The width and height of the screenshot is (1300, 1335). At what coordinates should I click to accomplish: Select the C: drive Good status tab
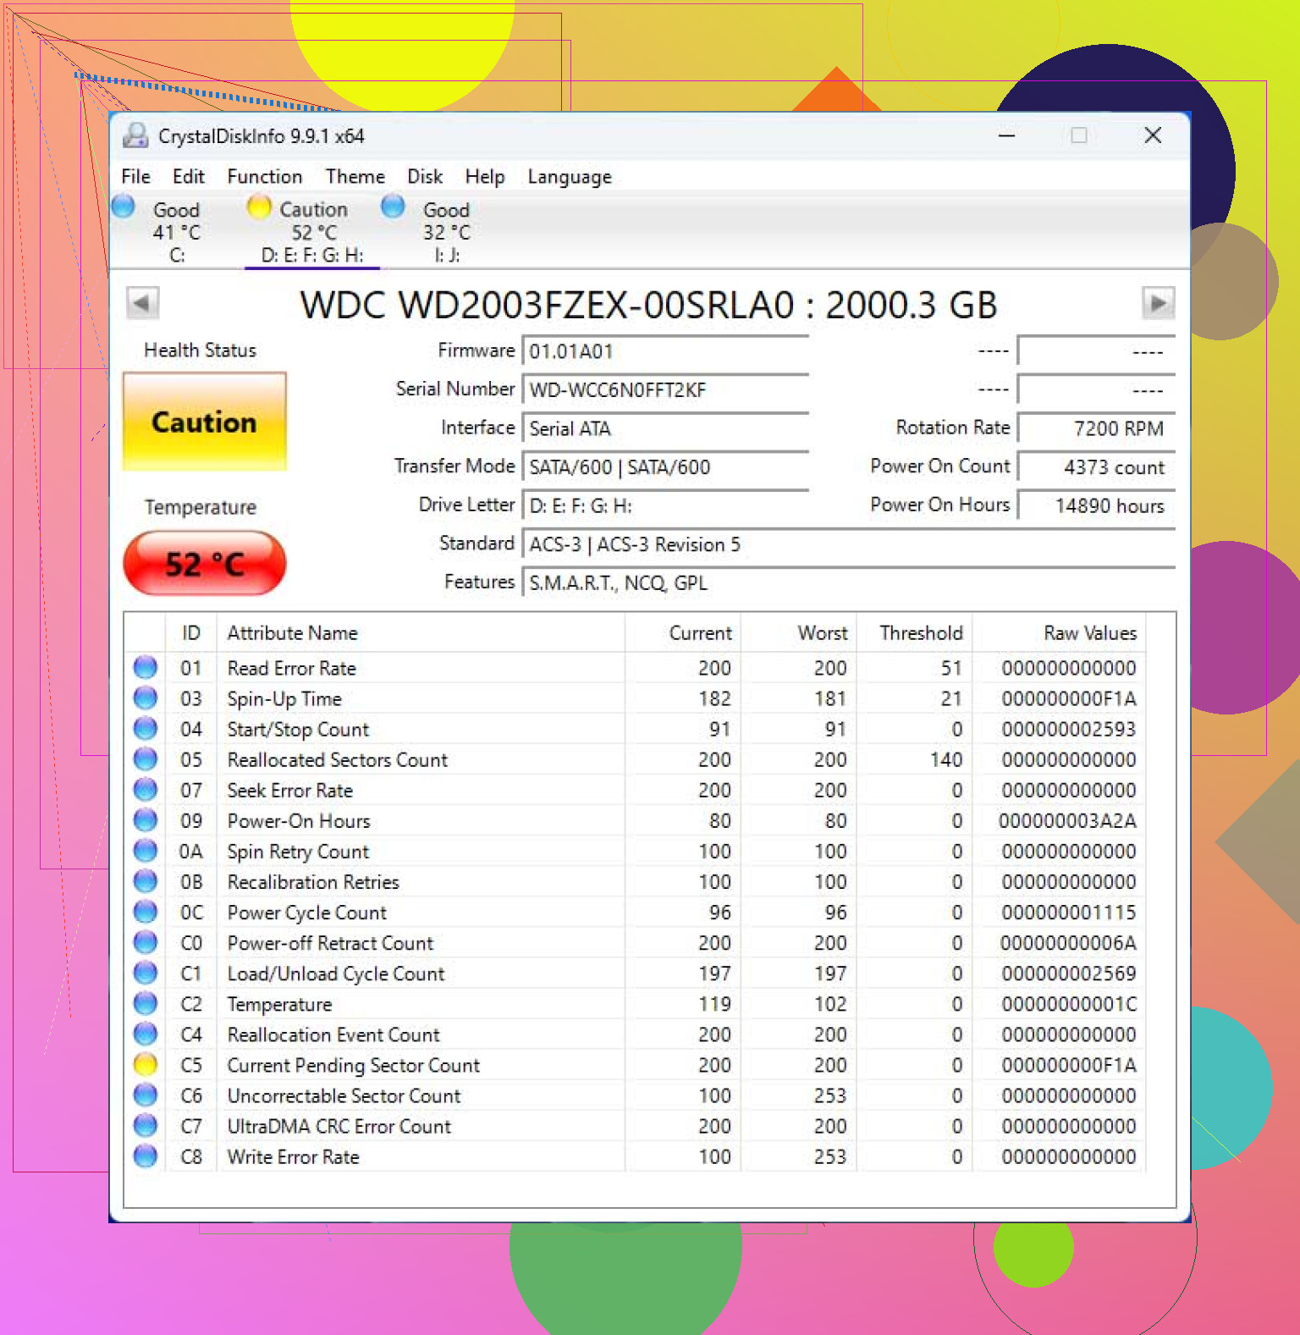tap(176, 231)
